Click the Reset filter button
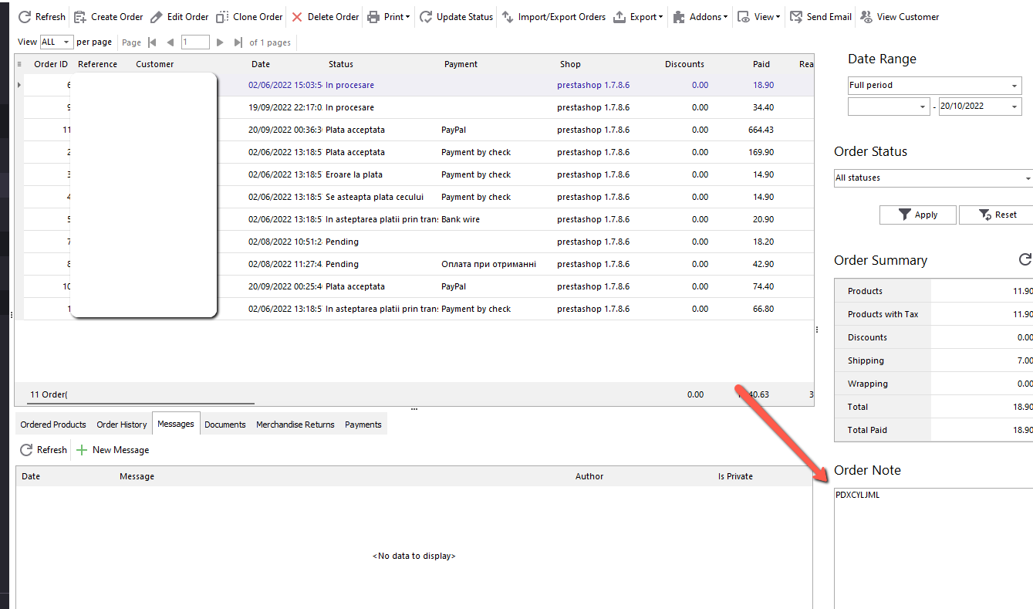 (x=997, y=215)
